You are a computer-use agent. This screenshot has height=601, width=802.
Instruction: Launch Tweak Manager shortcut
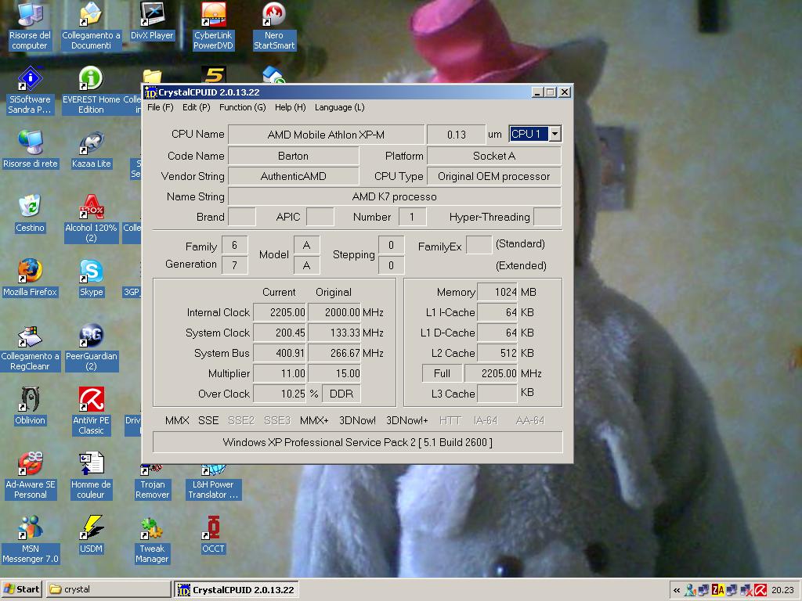pos(152,539)
